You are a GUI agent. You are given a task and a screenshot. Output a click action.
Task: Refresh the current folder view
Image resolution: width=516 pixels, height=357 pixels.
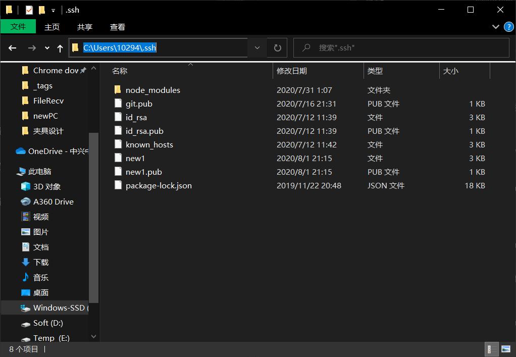pyautogui.click(x=277, y=47)
